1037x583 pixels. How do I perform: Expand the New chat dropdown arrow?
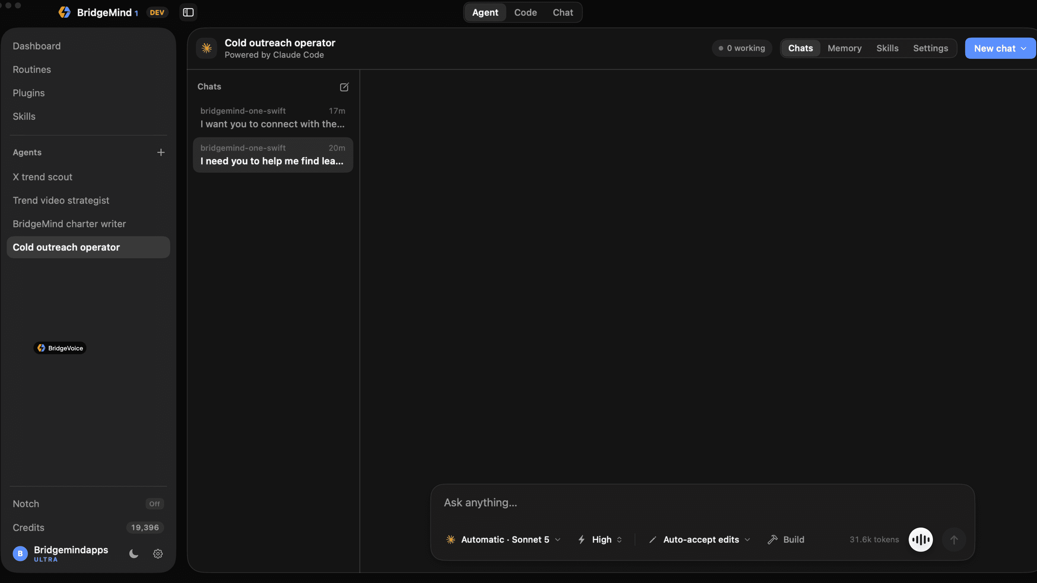pos(1023,48)
